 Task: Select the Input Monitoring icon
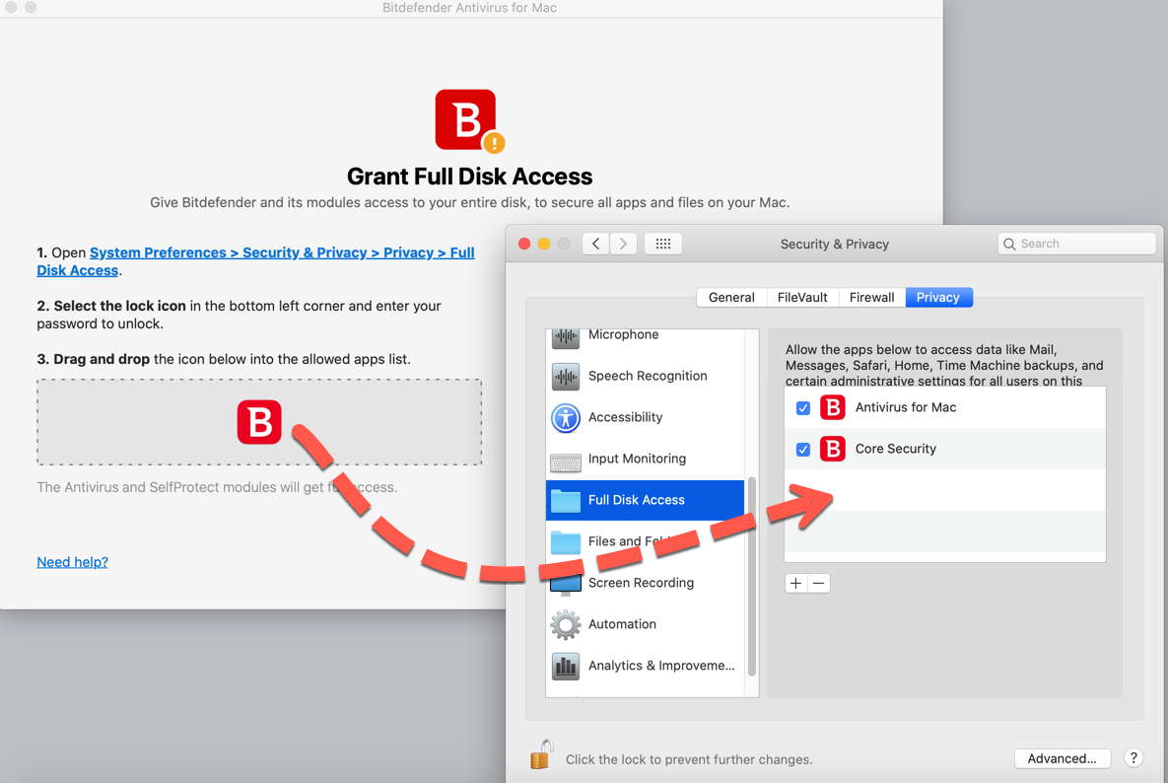click(565, 459)
